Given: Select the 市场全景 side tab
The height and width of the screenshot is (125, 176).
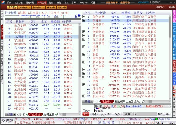Looking at the screenshot, I should [2, 16].
